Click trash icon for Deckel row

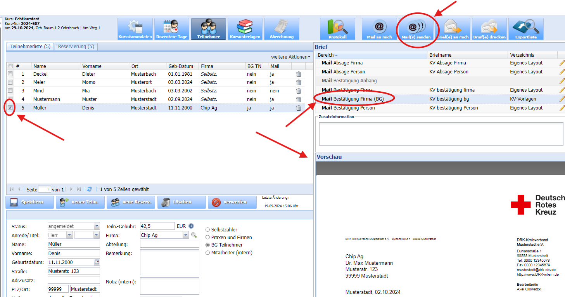pos(299,74)
